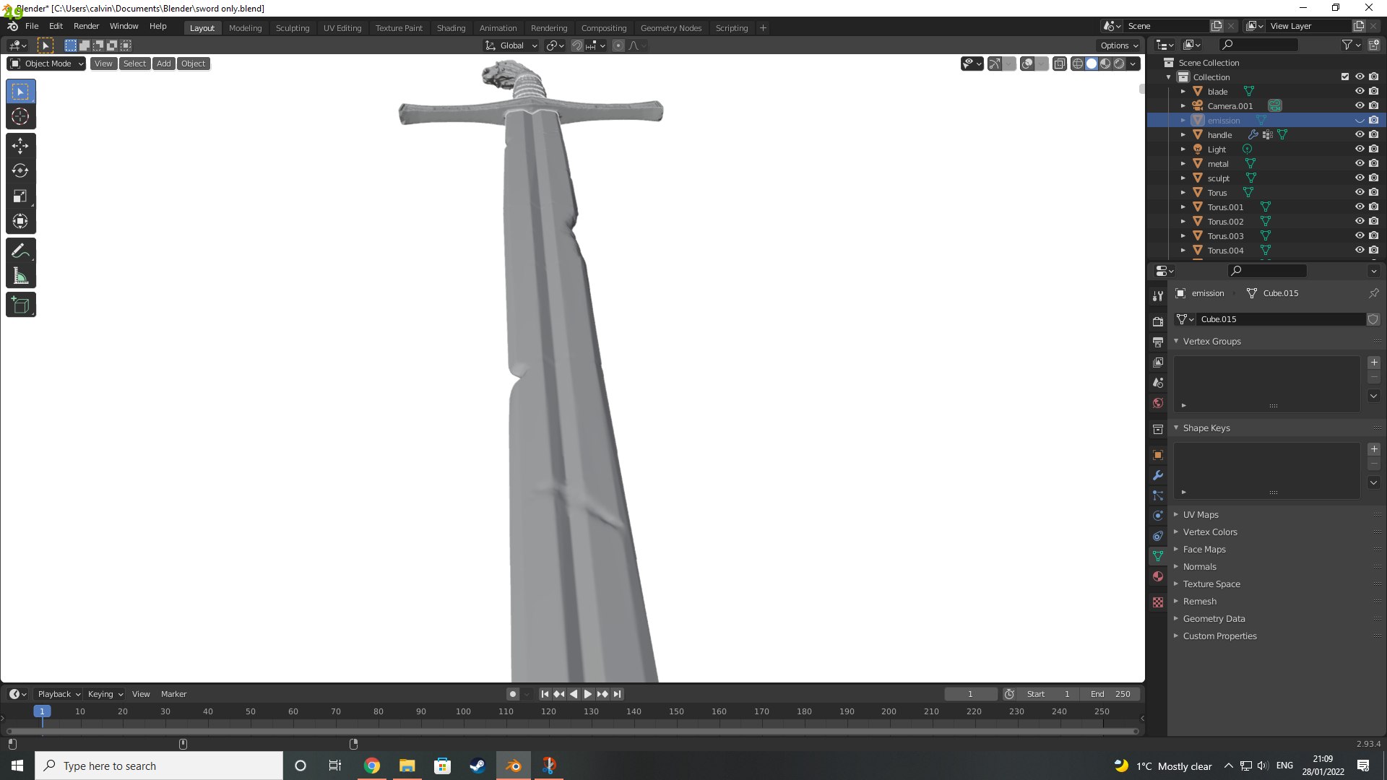Disable rendering of Light object
Viewport: 1387px width, 780px height.
pyautogui.click(x=1374, y=149)
